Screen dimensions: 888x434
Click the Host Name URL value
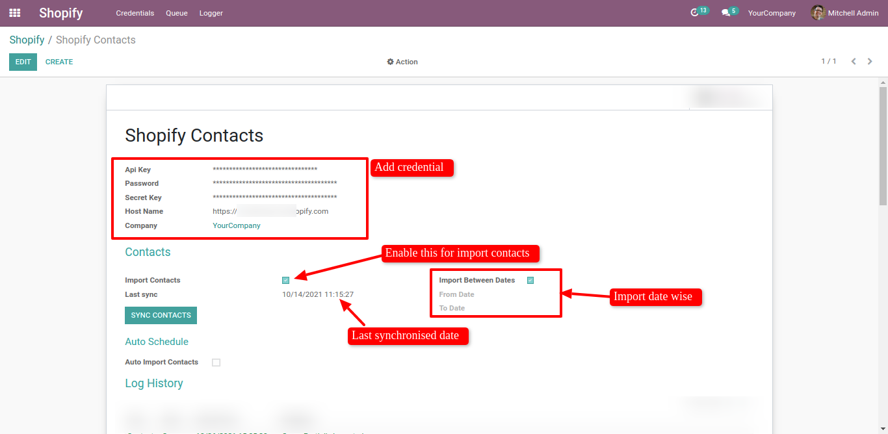pos(270,211)
